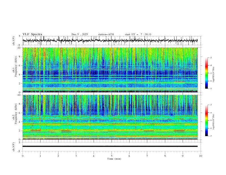Click the ch.1 spectrogram color scale bar
This screenshot has width=226, height=175.
(206, 73)
